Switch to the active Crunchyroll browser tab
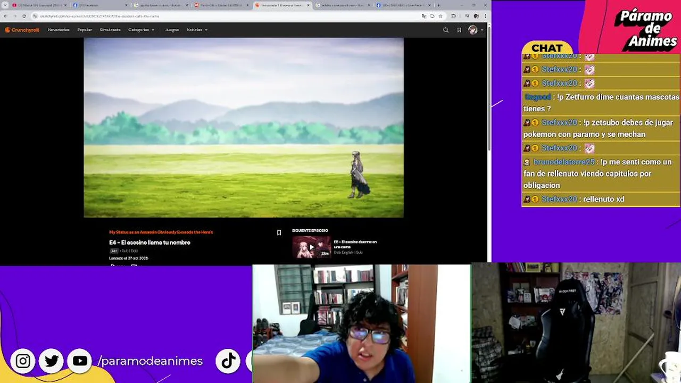 [283, 5]
